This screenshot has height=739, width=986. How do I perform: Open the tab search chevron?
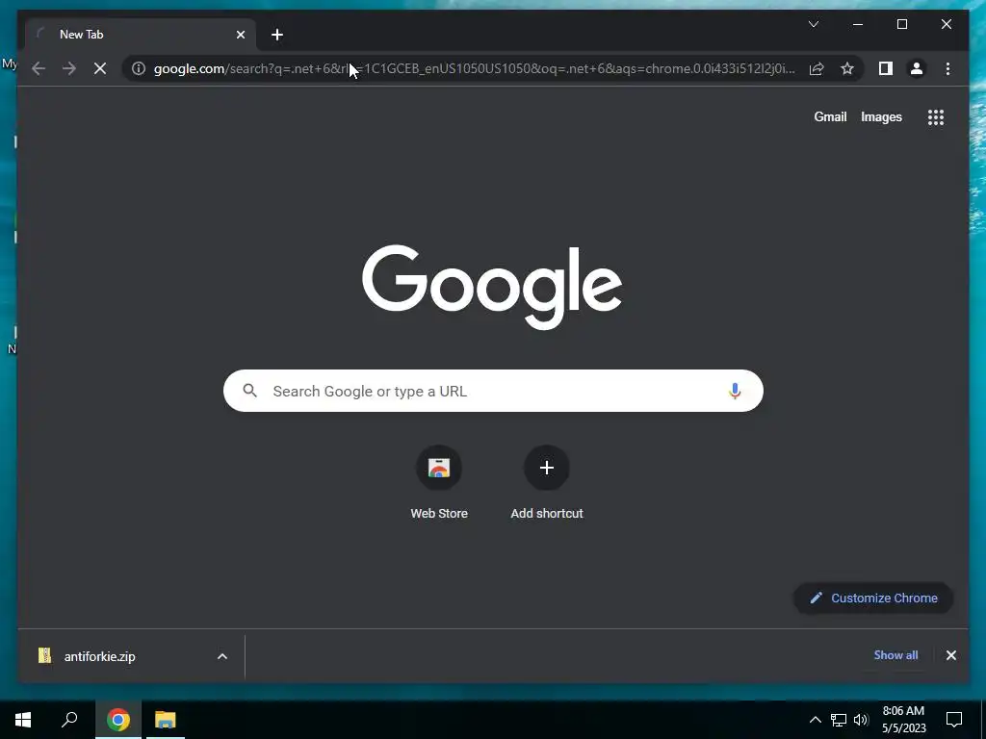click(x=813, y=24)
